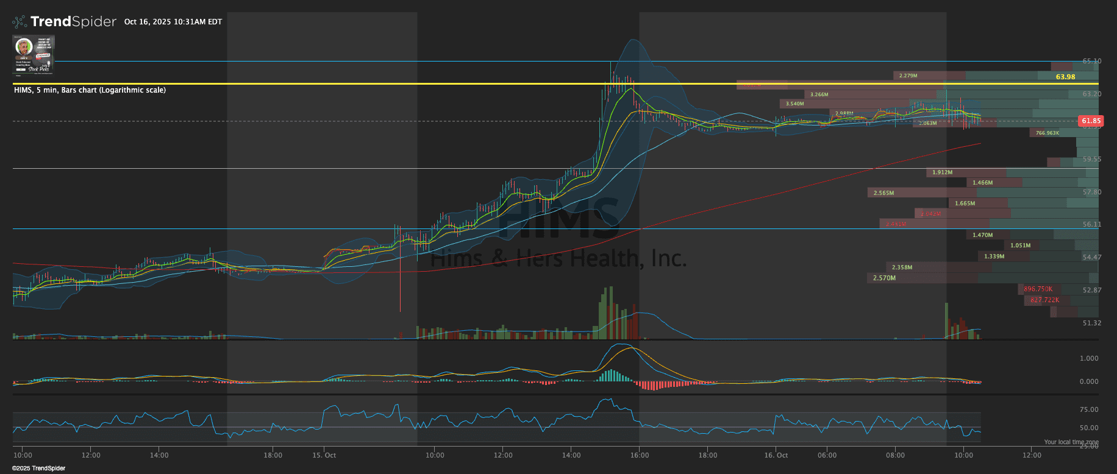Select the 2.570M volume profile bar
1117x474 pixels.
pos(884,278)
